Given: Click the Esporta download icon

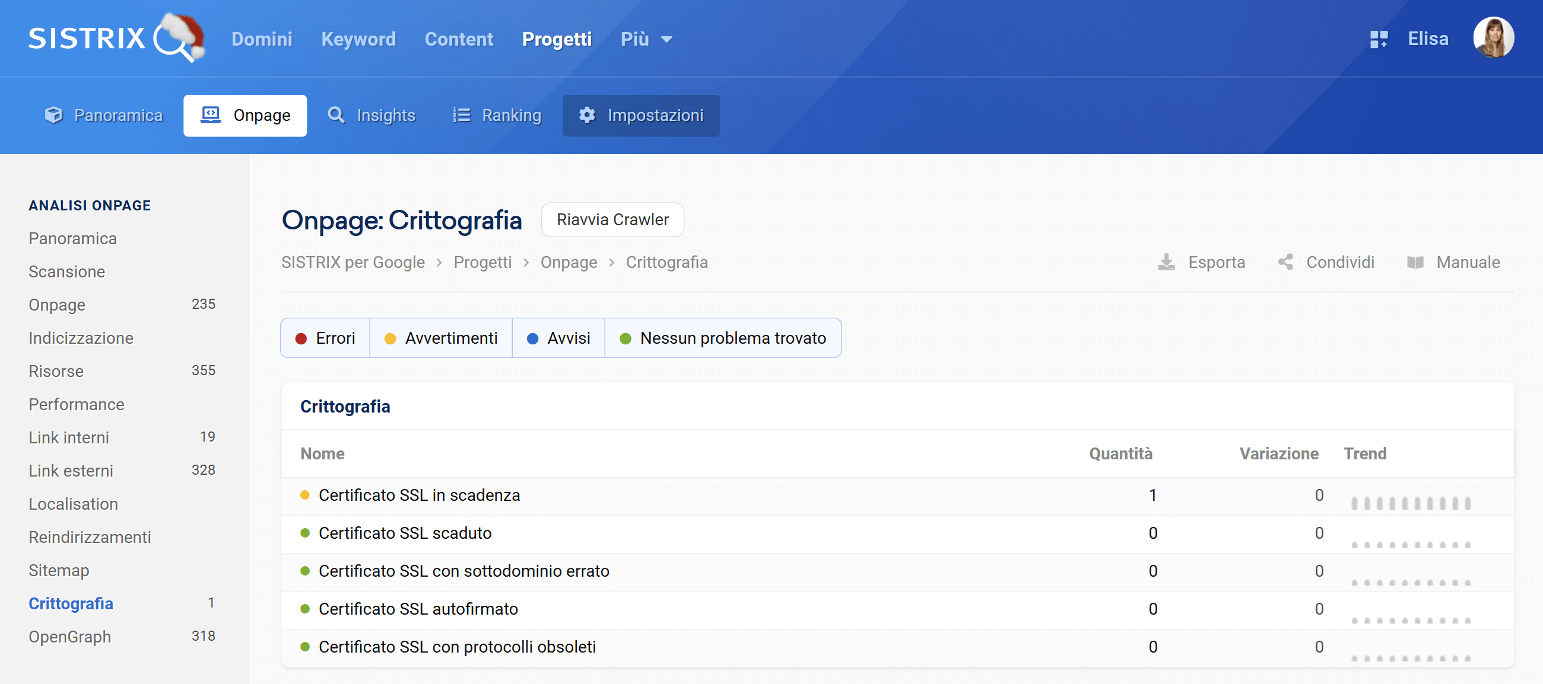Looking at the screenshot, I should (x=1166, y=262).
